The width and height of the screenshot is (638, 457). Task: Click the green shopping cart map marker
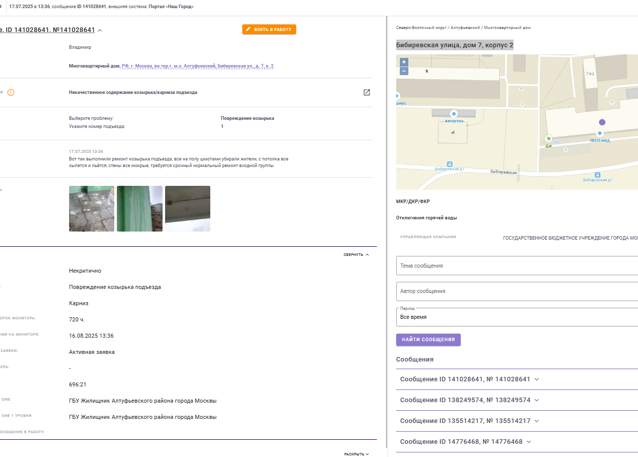(x=548, y=138)
